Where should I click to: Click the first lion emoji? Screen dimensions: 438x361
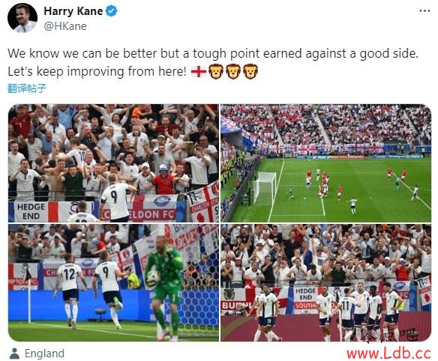tap(216, 72)
